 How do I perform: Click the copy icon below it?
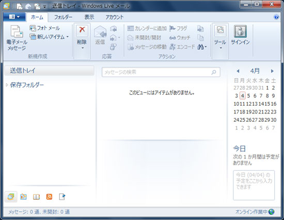coord(200,38)
